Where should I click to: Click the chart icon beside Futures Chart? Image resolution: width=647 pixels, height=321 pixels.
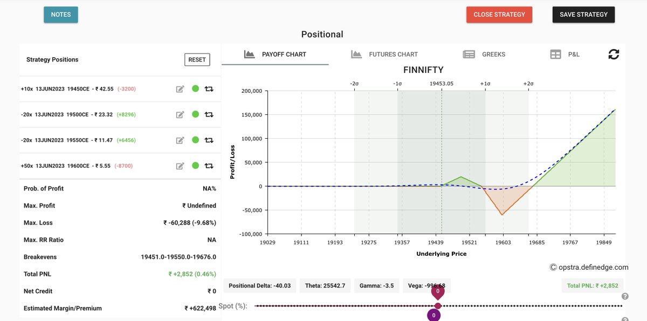pyautogui.click(x=356, y=54)
